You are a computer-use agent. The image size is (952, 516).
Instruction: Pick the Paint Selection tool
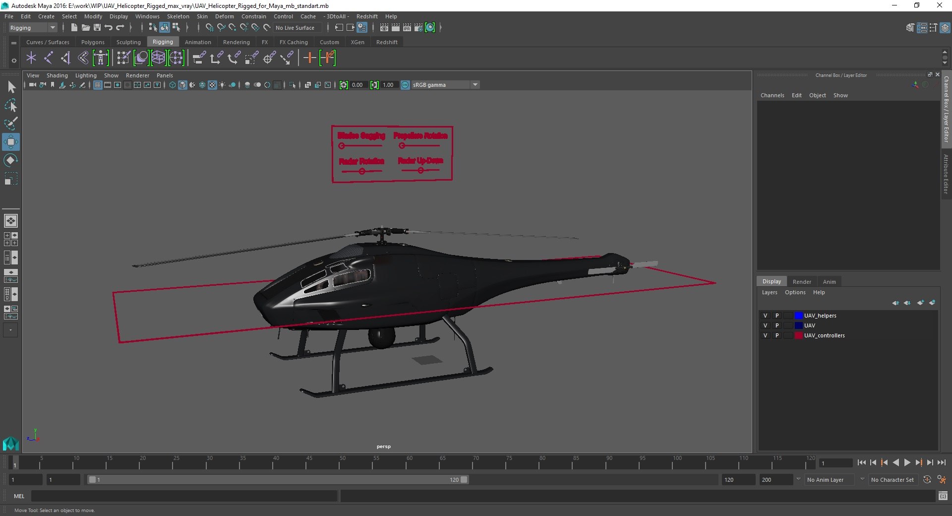click(x=11, y=123)
